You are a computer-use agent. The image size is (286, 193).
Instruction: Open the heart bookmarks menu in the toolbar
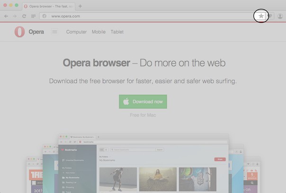270,16
